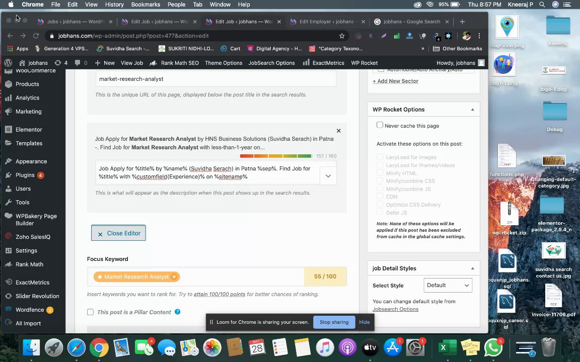Collapse the WP Rocket Options panel
Image resolution: width=580 pixels, height=362 pixels.
coord(472,110)
